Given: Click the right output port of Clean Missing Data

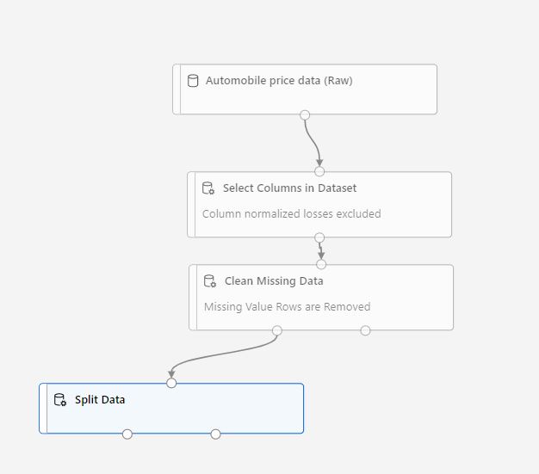Looking at the screenshot, I should 365,330.
